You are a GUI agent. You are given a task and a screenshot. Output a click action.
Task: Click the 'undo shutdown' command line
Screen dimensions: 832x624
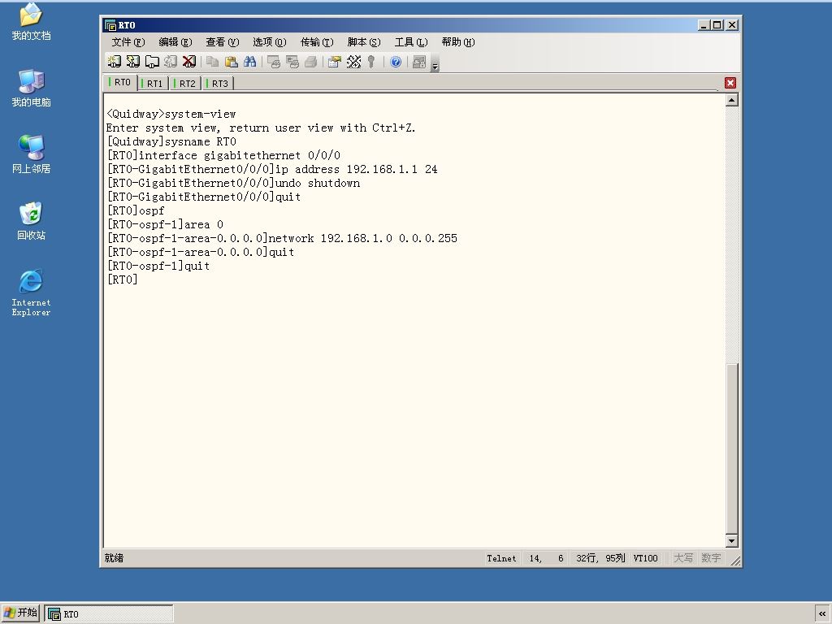tap(233, 183)
